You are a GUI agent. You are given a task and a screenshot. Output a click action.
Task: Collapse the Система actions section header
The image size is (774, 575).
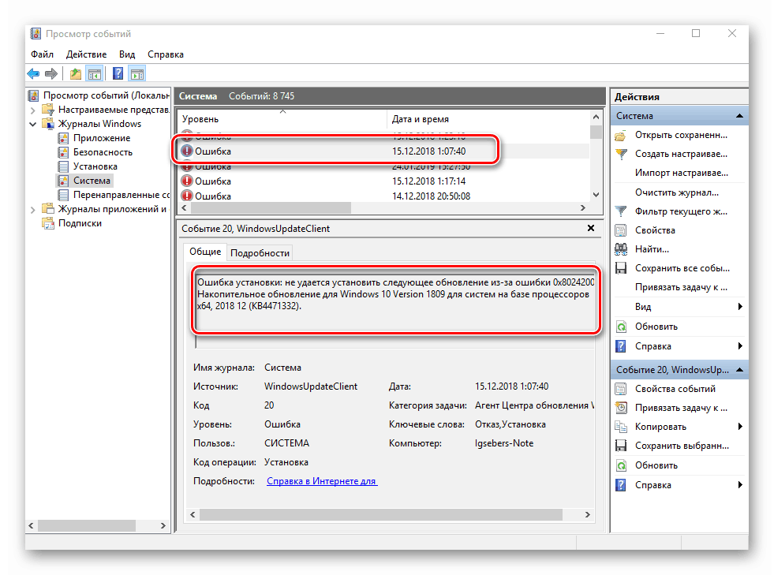point(739,116)
